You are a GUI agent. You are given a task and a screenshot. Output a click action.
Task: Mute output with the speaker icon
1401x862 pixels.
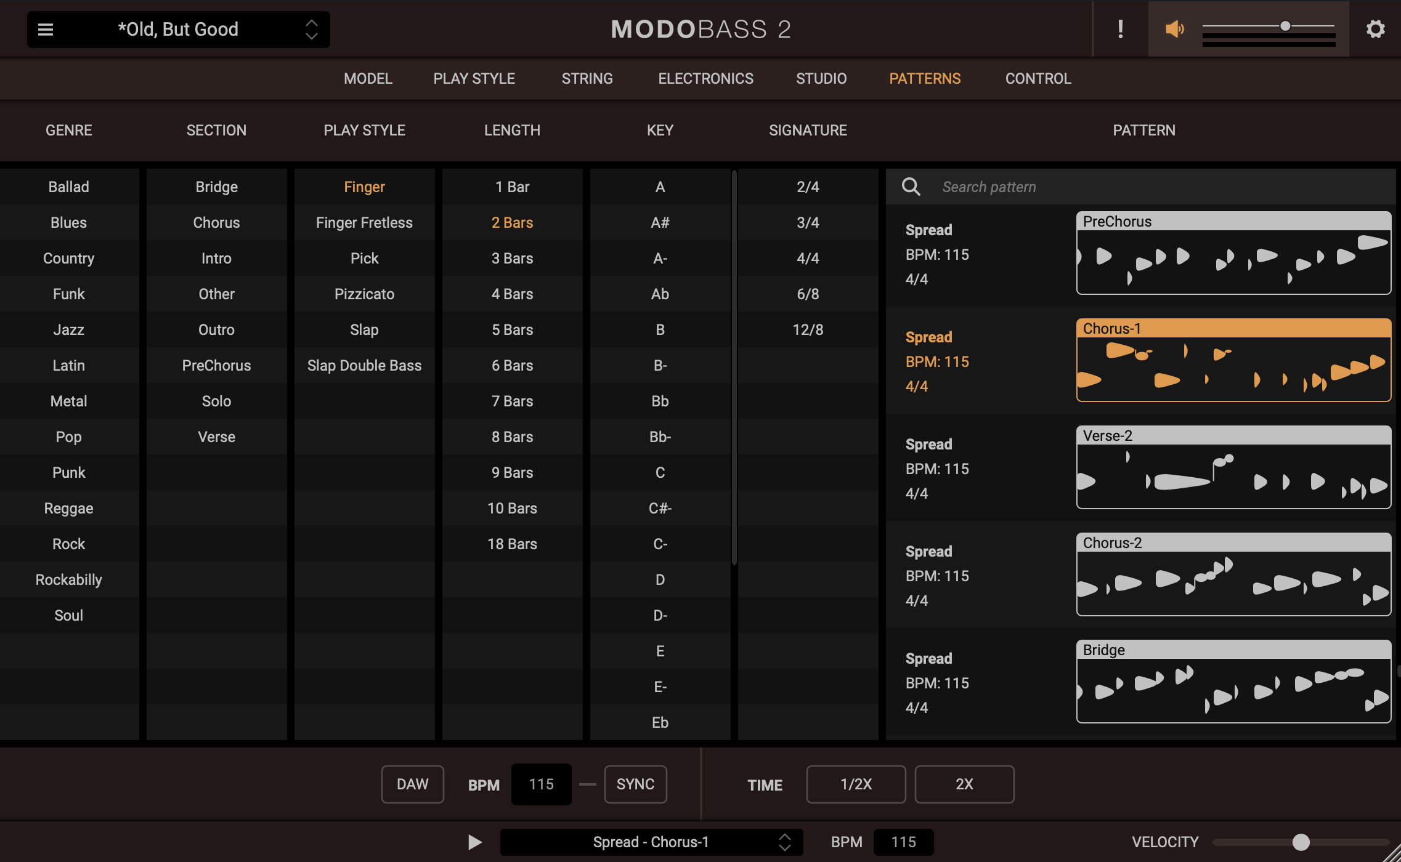(x=1174, y=29)
